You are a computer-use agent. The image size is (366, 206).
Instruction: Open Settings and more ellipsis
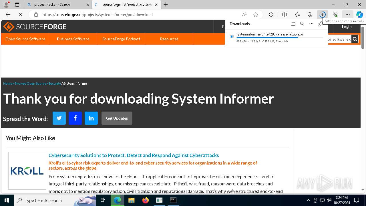click(347, 15)
